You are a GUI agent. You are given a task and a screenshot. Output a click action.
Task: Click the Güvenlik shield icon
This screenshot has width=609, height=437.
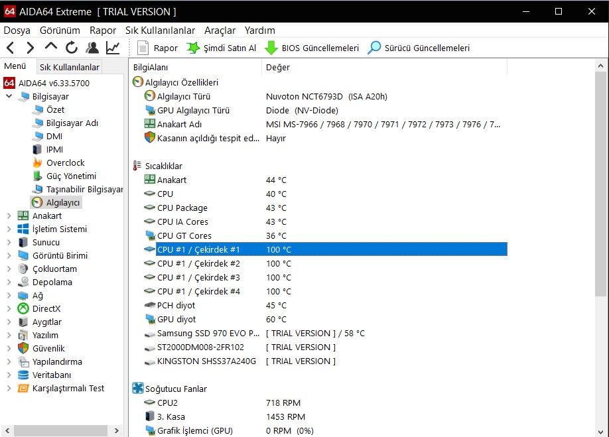[x=23, y=348]
